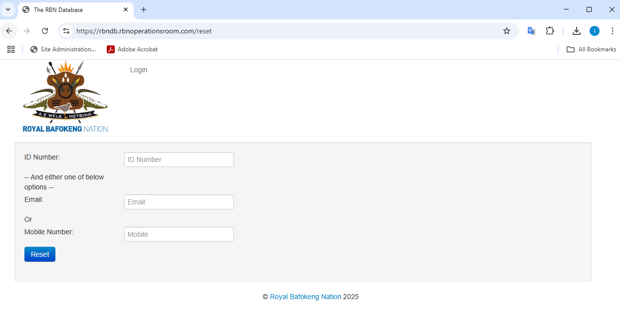Open the All Bookmarks folder
The image size is (620, 330).
click(591, 49)
